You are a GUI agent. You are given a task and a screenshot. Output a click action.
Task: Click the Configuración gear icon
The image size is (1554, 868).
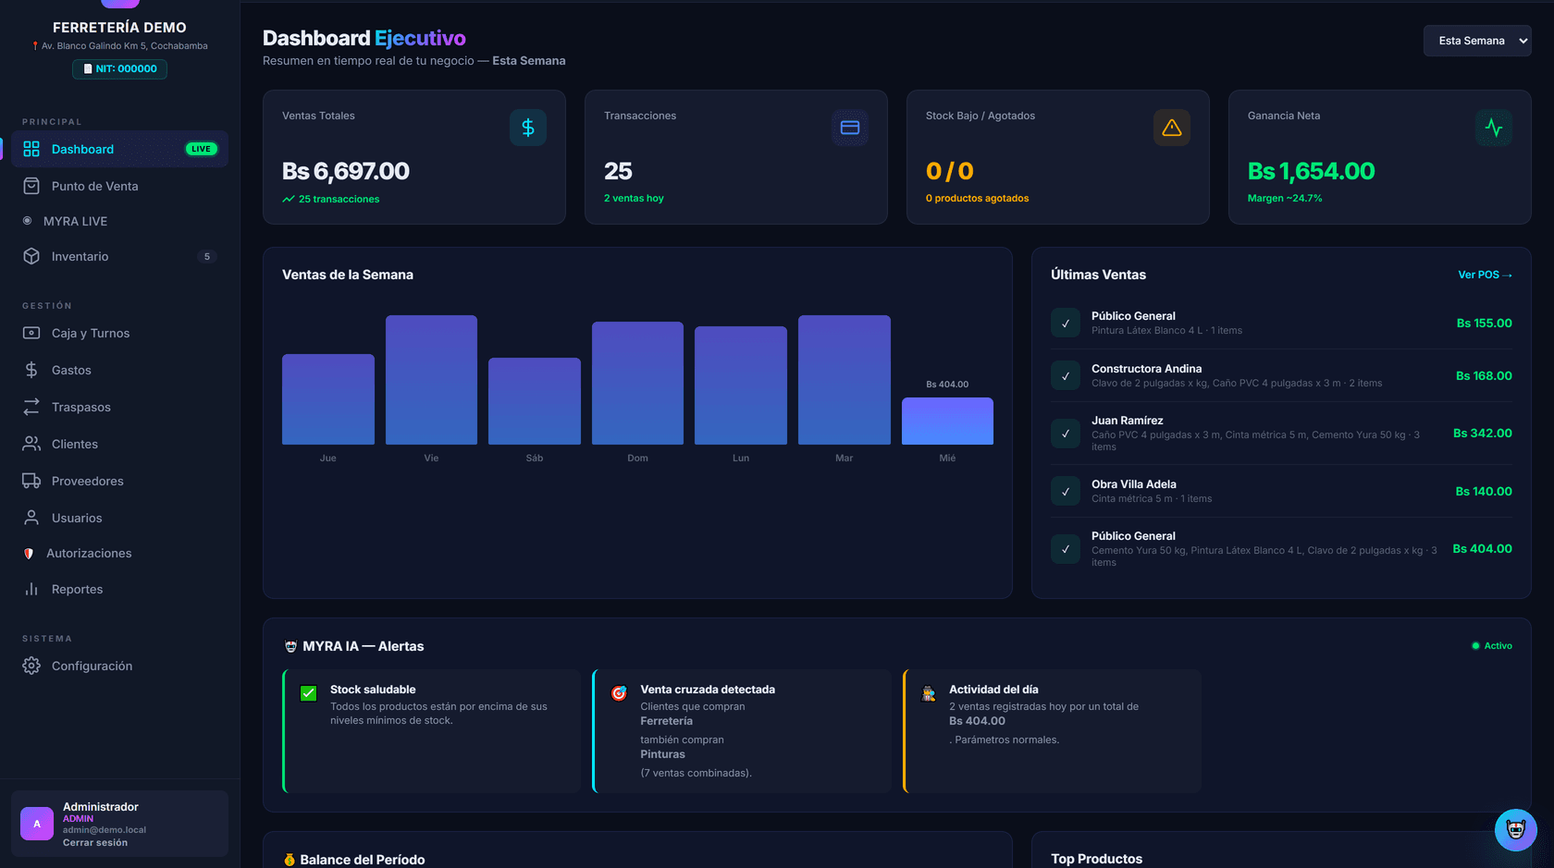[x=31, y=666]
